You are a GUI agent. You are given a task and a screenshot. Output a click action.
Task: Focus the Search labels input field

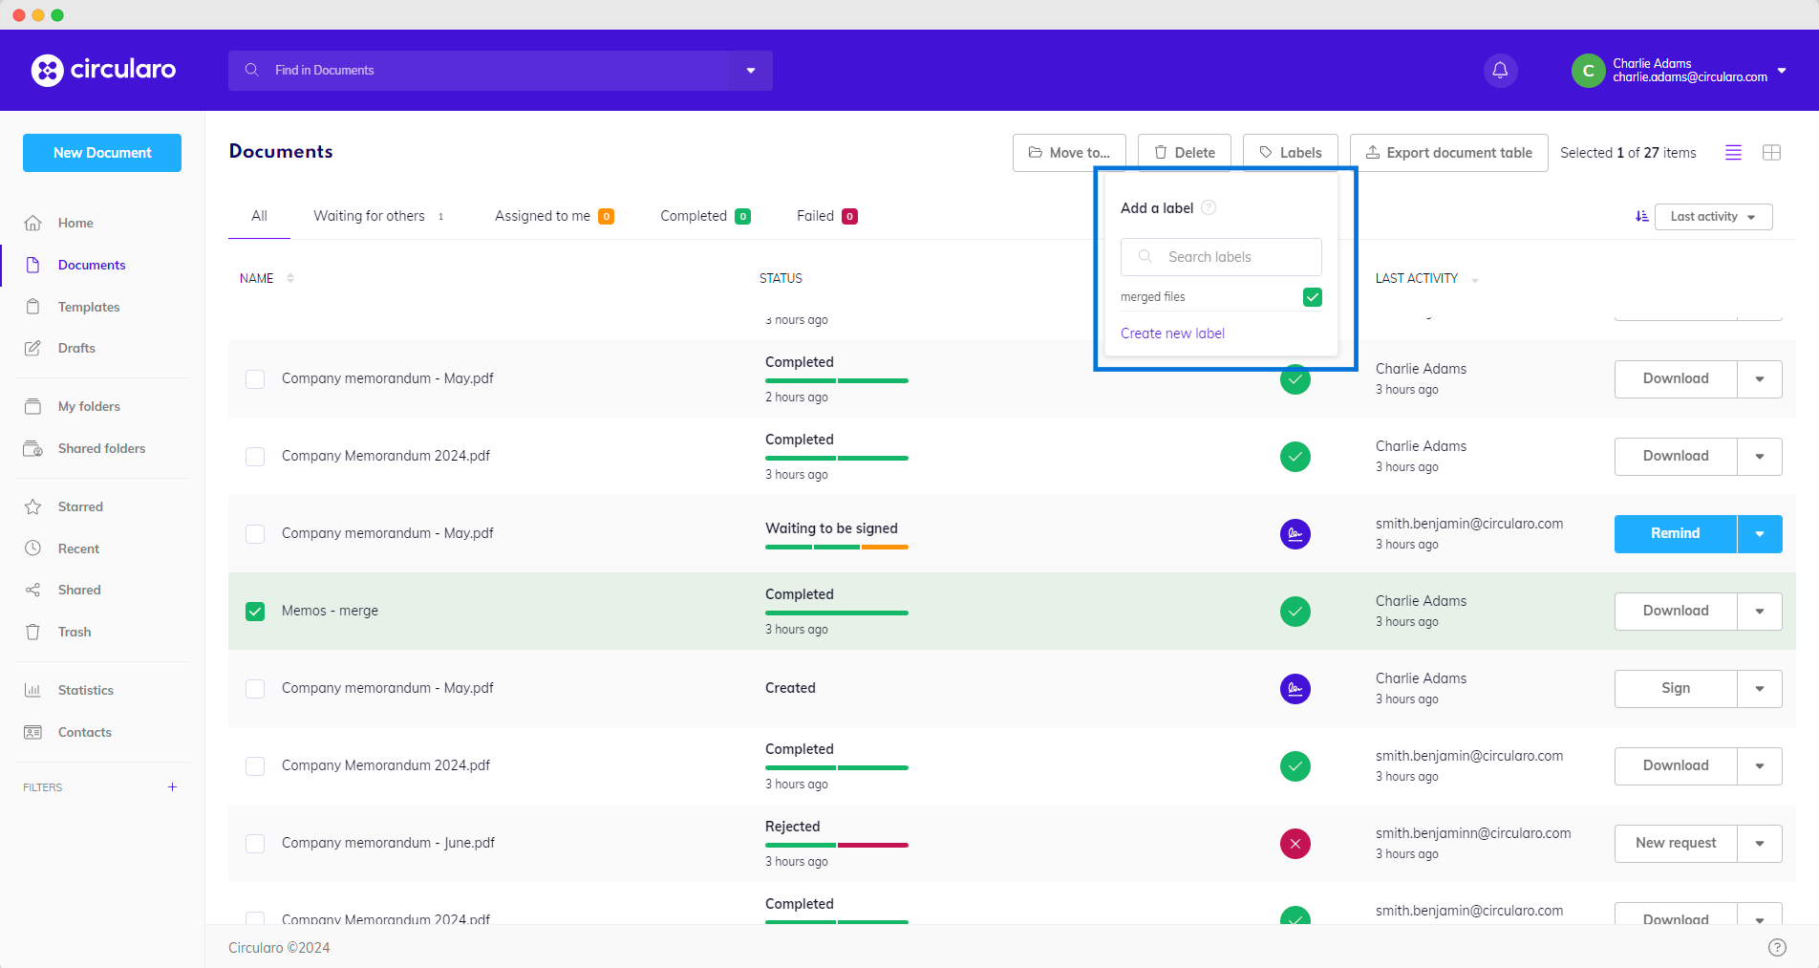click(x=1221, y=257)
